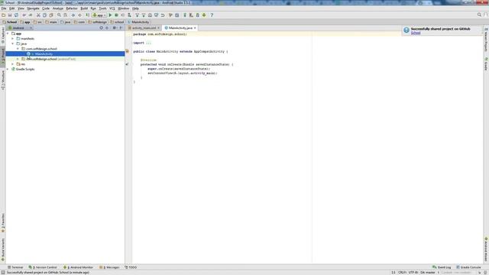Click the Make Project icon

87,15
